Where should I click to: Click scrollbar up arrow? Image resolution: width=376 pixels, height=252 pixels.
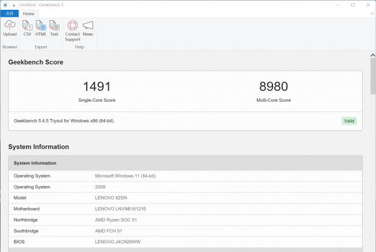click(x=373, y=55)
